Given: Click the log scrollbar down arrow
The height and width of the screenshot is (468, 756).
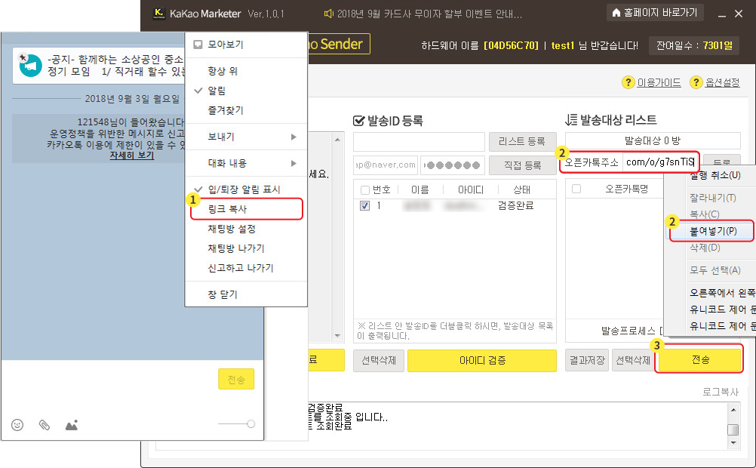Looking at the screenshot, I should tap(733, 443).
